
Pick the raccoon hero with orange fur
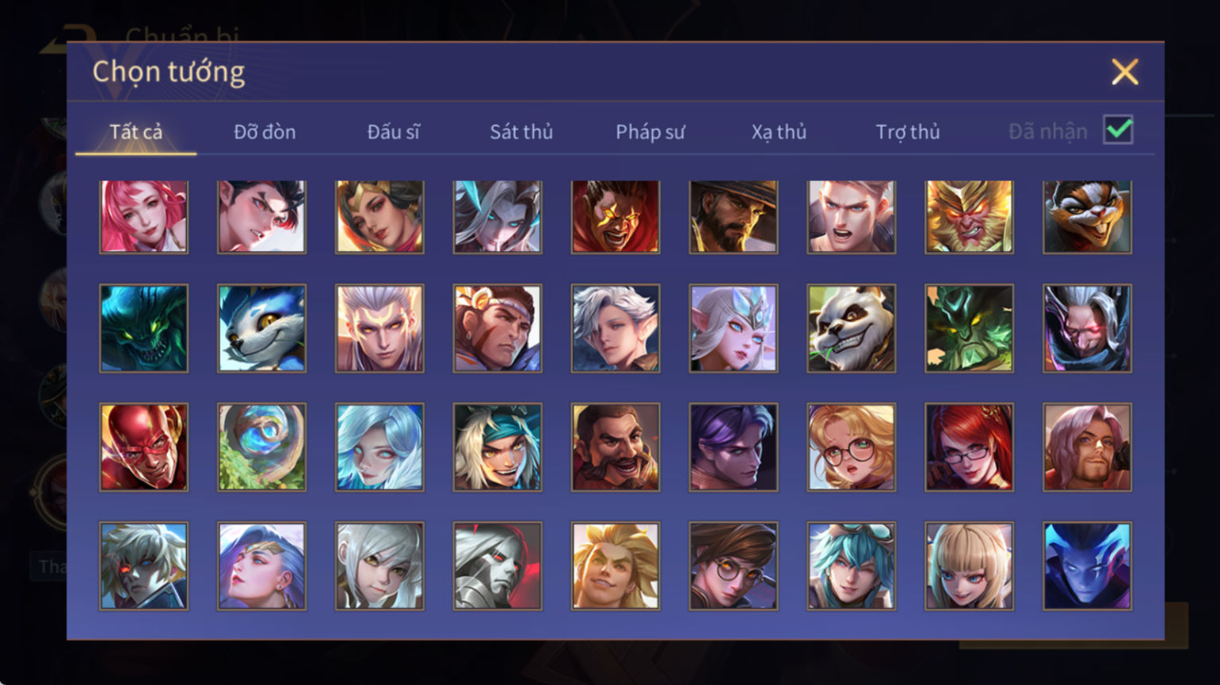1086,216
